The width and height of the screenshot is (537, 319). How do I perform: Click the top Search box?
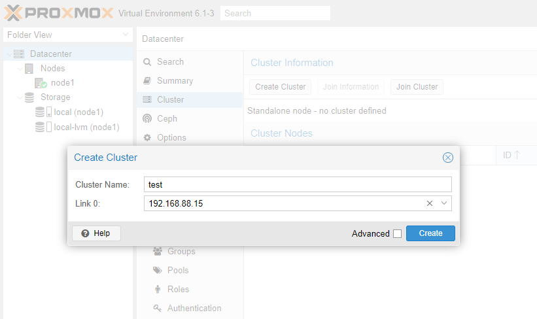pos(275,13)
